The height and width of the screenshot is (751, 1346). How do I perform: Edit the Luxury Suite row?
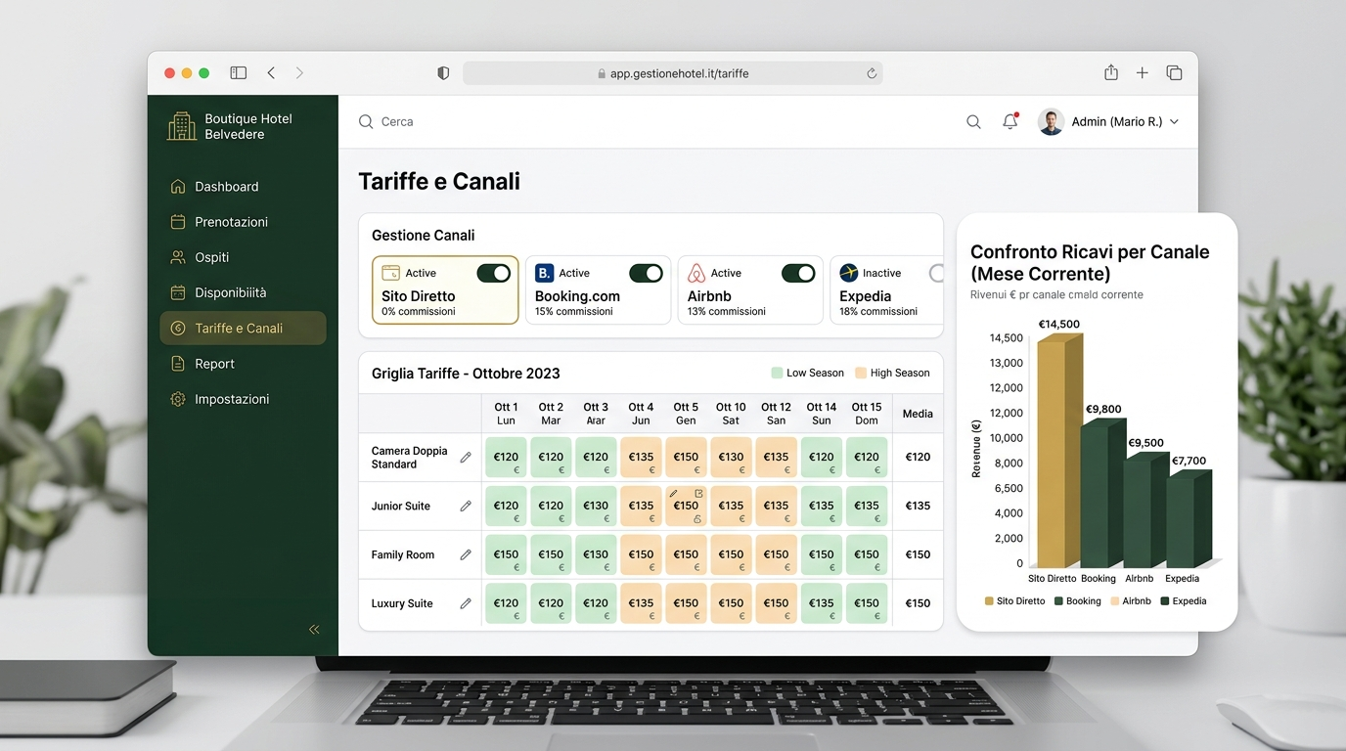point(466,603)
